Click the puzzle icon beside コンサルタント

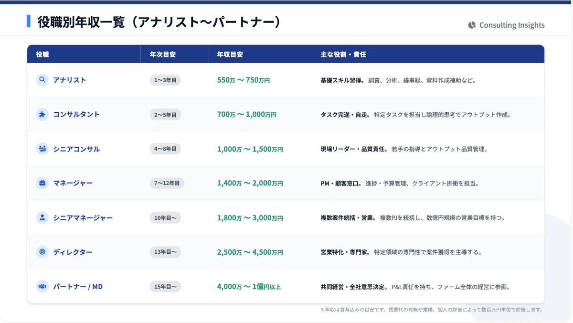[42, 114]
